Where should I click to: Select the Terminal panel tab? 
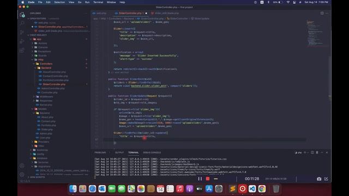tap(133, 152)
